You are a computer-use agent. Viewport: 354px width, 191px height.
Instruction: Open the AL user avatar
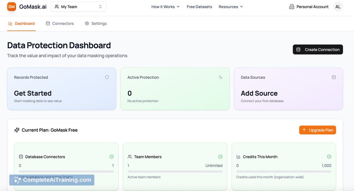pos(338,7)
